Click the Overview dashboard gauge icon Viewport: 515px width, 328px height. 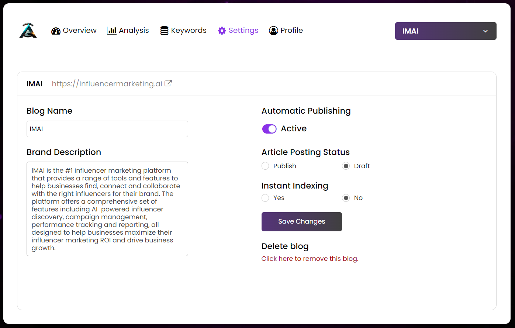[x=56, y=31]
